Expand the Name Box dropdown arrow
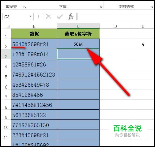 (x=30, y=16)
